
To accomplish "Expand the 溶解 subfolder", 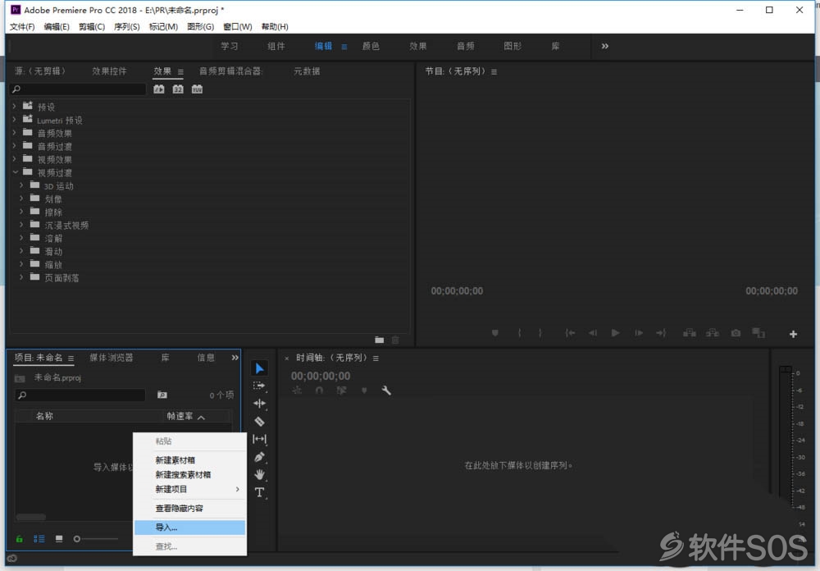I will point(21,238).
